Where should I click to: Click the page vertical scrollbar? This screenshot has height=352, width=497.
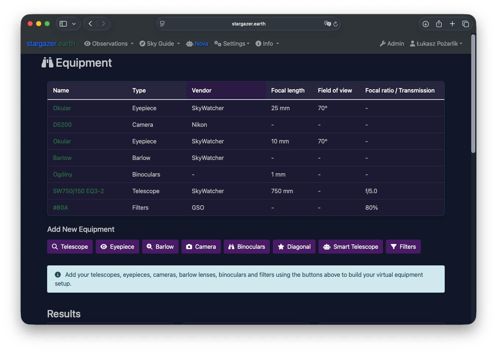point(473,94)
